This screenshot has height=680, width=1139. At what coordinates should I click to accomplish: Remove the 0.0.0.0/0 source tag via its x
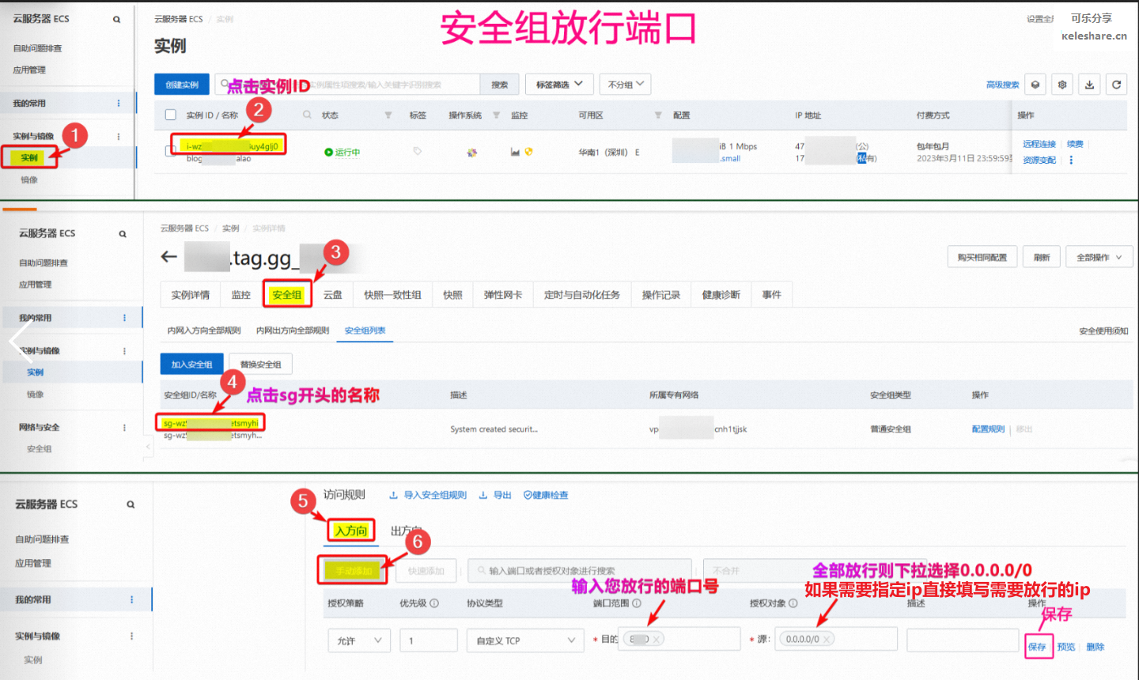[826, 639]
